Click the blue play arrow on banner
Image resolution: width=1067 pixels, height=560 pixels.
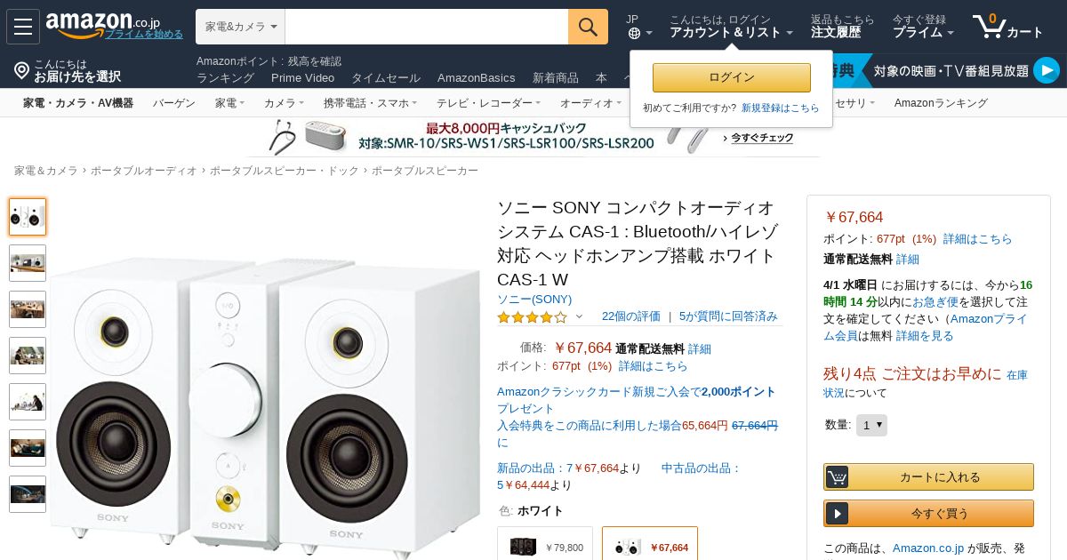click(x=1047, y=70)
